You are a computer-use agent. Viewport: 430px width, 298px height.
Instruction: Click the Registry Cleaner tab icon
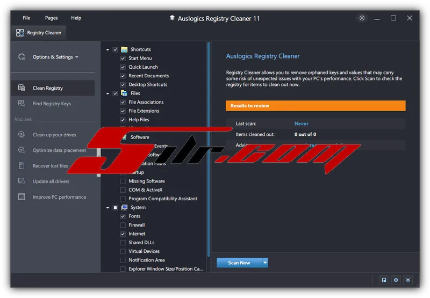point(20,33)
